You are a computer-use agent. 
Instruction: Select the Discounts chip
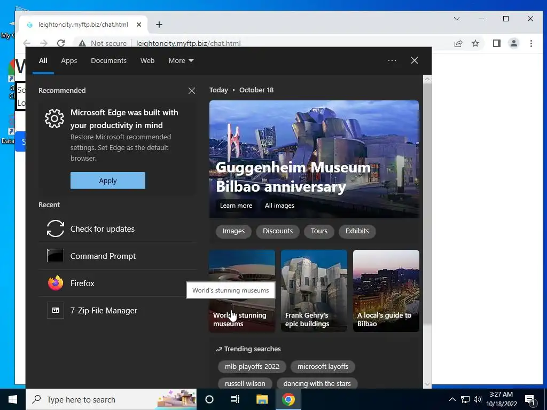pyautogui.click(x=278, y=231)
